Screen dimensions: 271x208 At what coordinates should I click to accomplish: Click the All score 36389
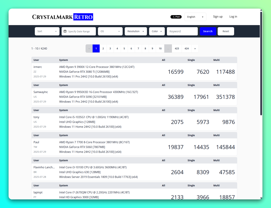point(176,97)
